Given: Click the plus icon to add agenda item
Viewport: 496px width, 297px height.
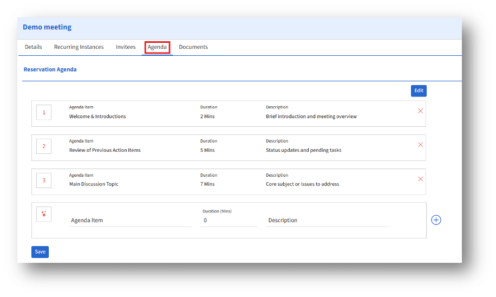Looking at the screenshot, I should coord(436,220).
